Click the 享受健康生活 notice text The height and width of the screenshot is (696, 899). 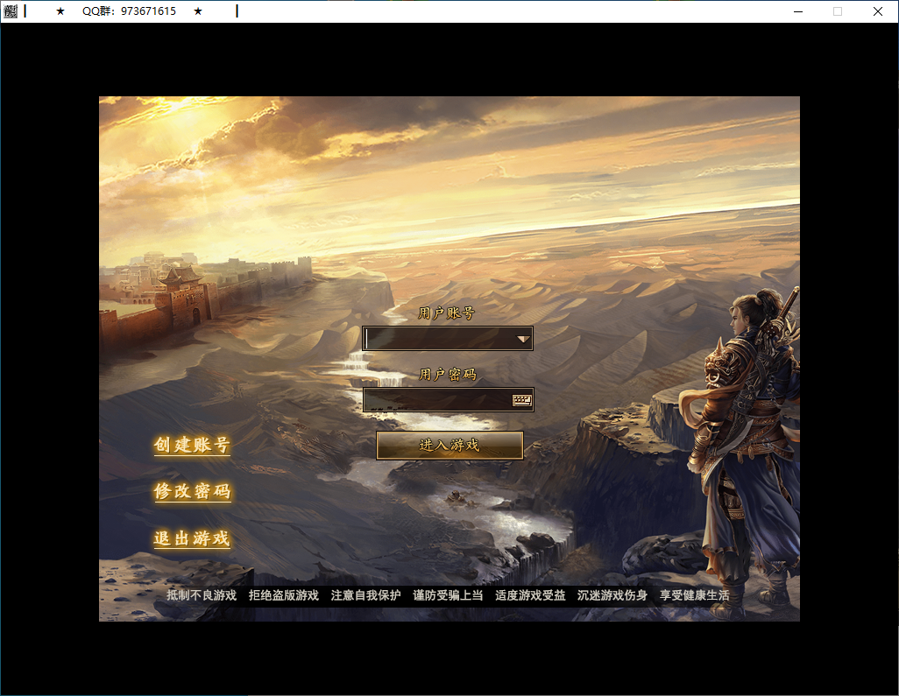coord(694,595)
